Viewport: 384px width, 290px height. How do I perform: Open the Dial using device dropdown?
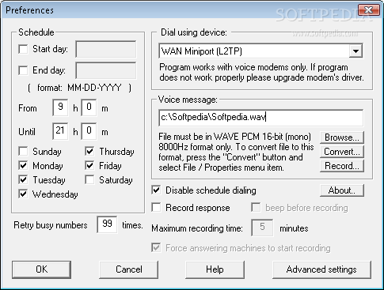(355, 51)
